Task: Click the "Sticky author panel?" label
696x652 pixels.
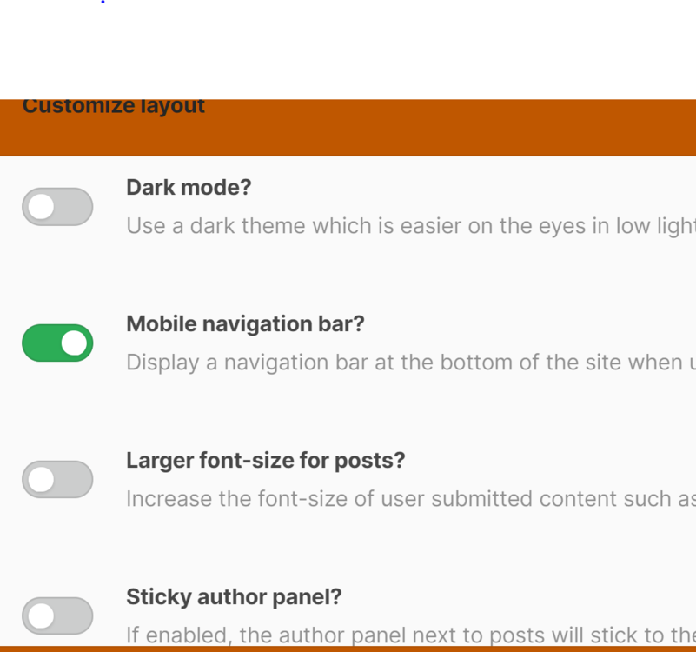Action: pyautogui.click(x=234, y=597)
